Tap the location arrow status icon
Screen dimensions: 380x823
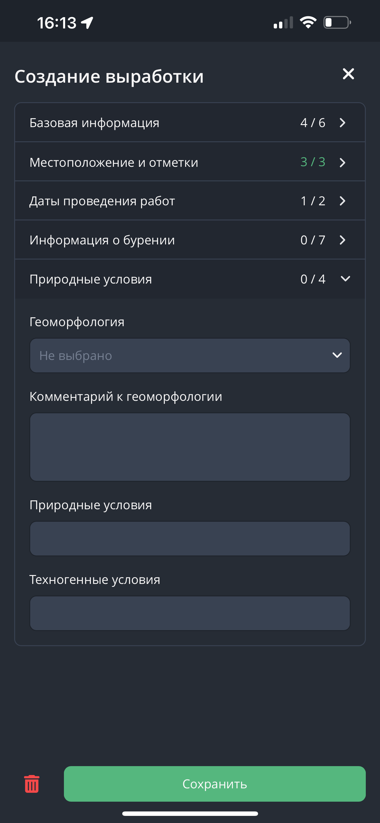[x=87, y=23]
